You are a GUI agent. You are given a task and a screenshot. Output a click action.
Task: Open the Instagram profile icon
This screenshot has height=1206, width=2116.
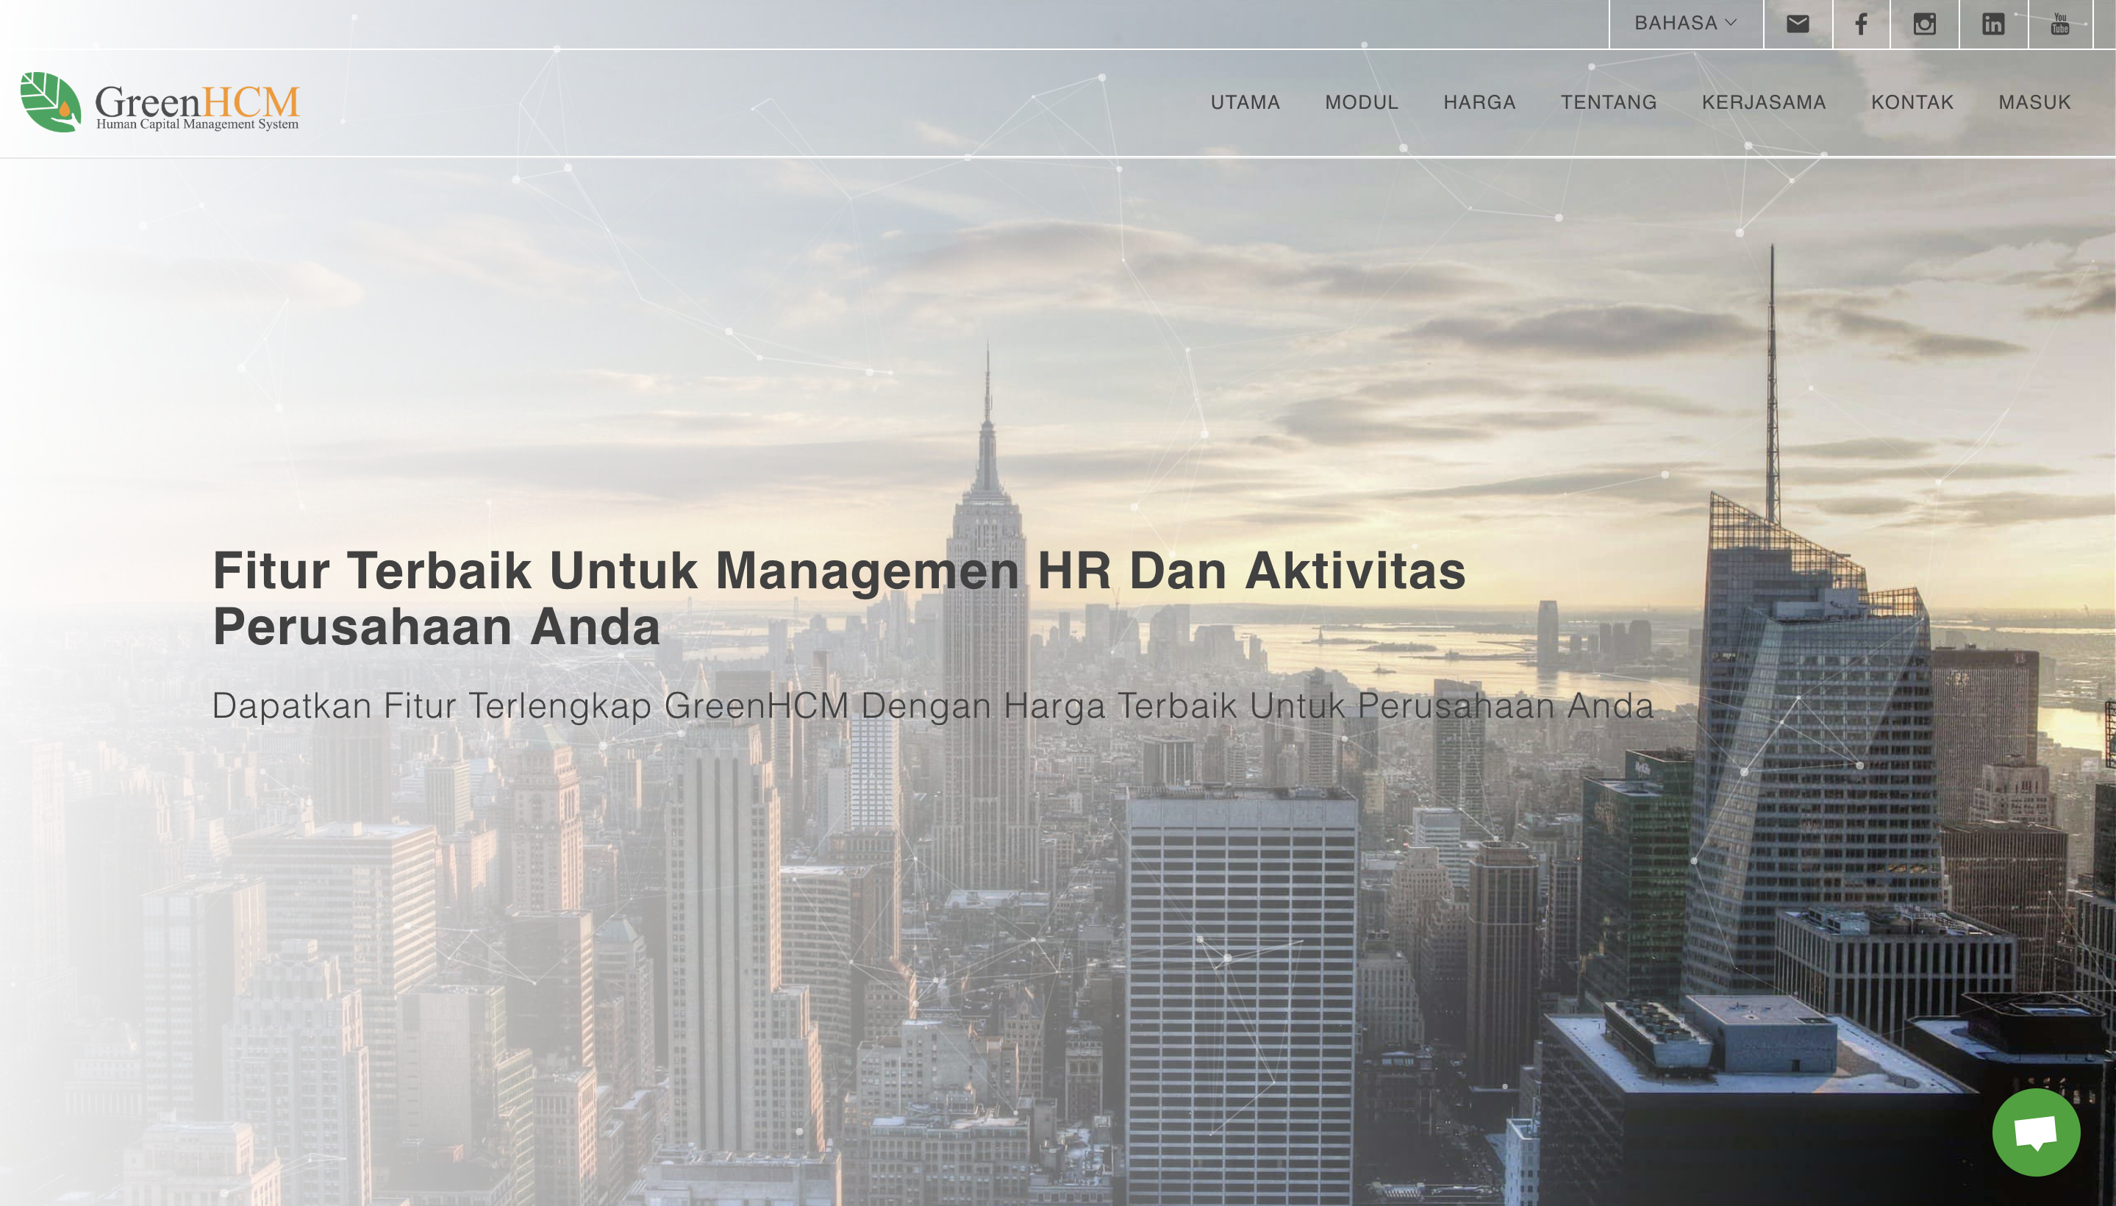click(1924, 24)
